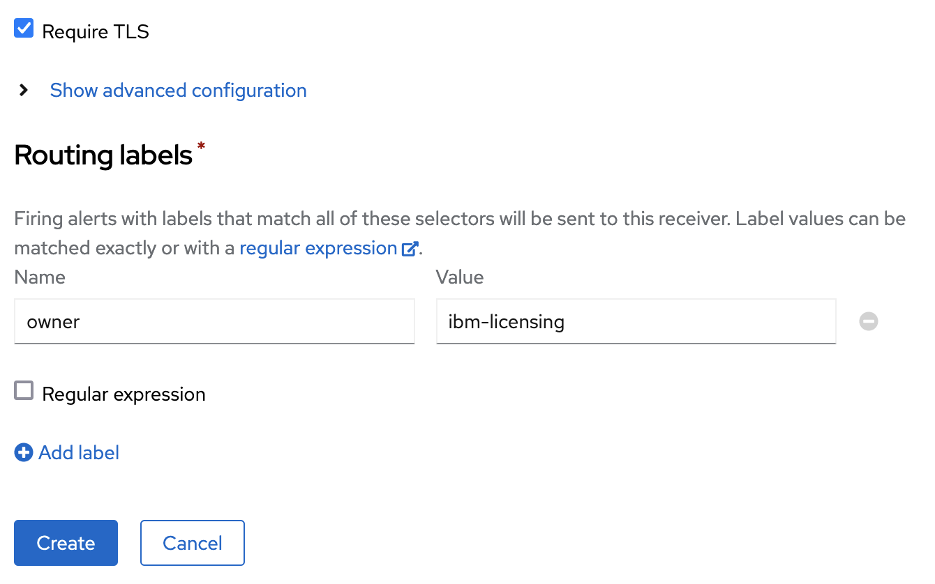Click the Name field containing owner

tap(214, 321)
